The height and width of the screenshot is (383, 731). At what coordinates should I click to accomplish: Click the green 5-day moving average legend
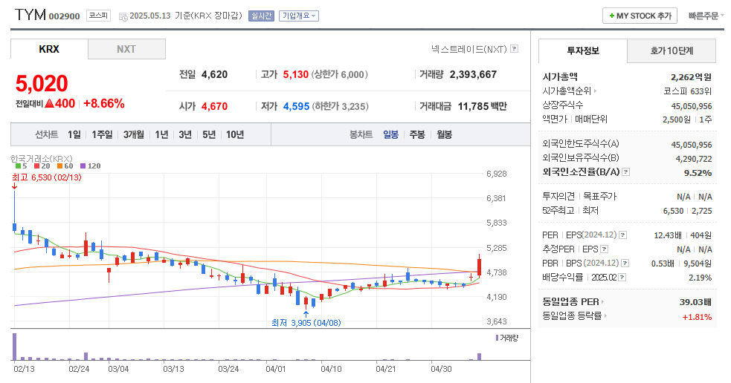click(21, 166)
